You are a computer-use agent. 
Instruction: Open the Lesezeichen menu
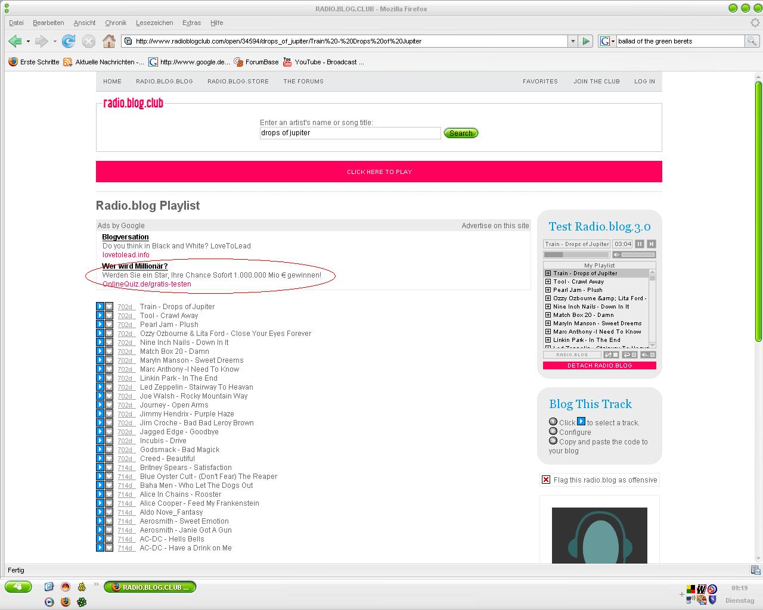[x=154, y=23]
